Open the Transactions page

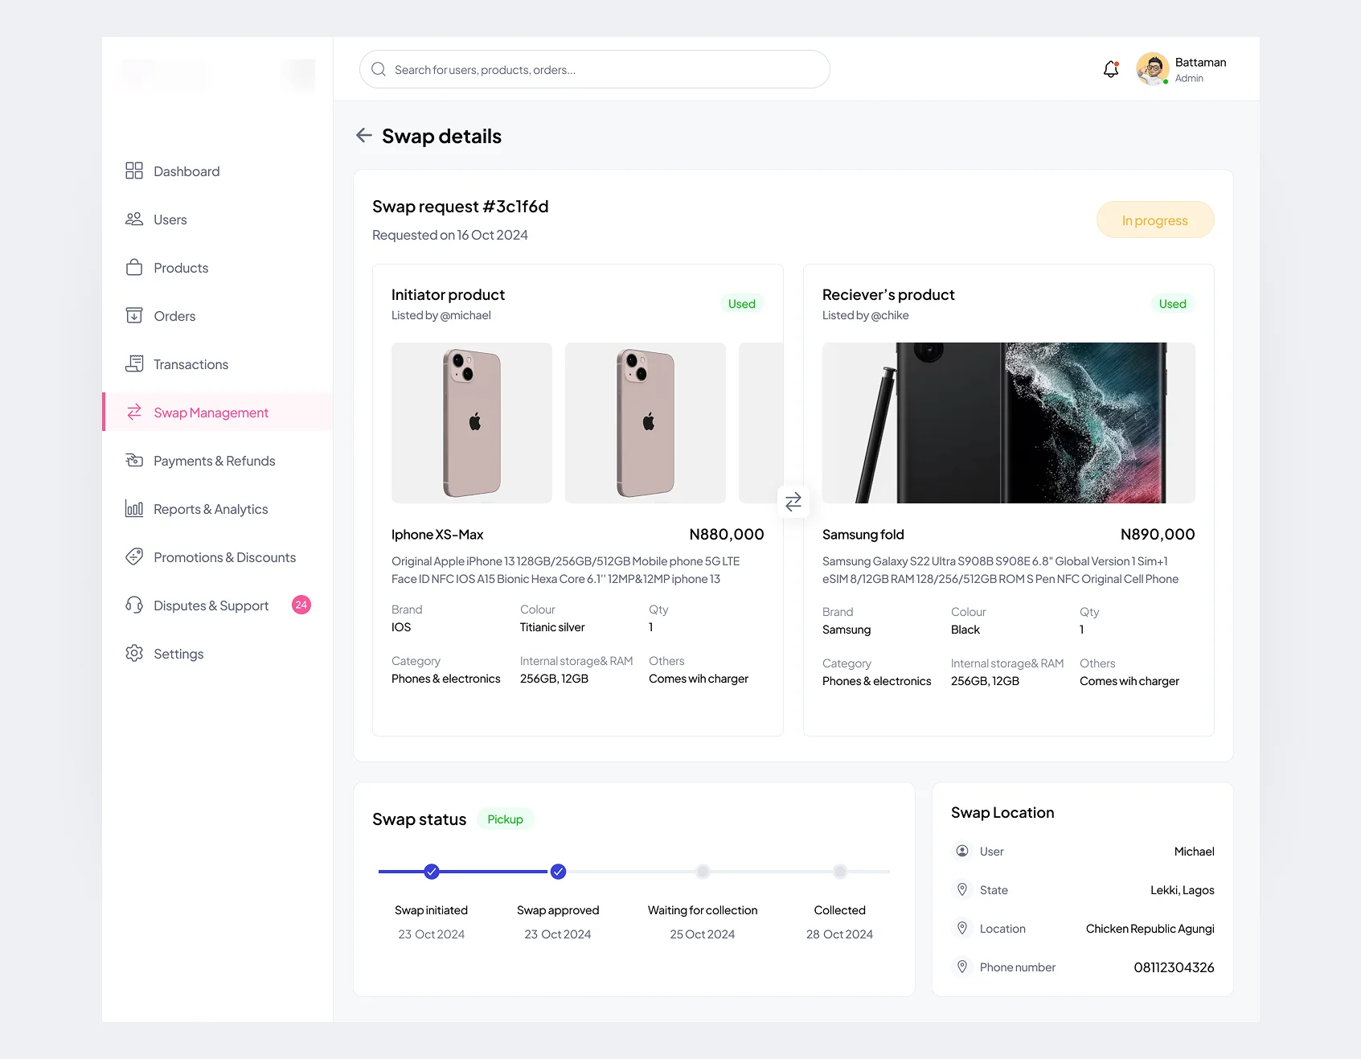point(218,364)
